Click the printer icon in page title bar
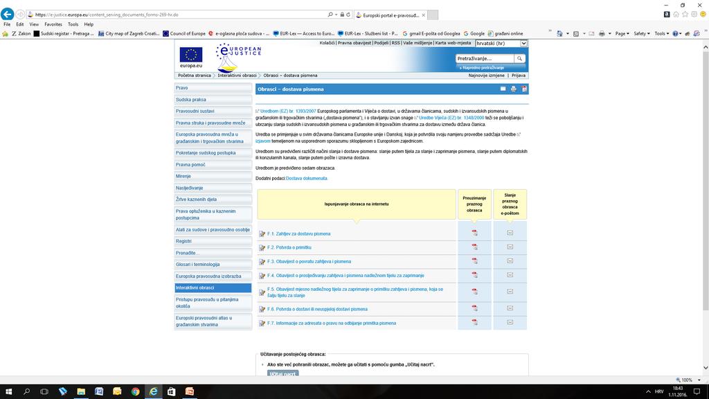Image resolution: width=709 pixels, height=399 pixels. pos(514,89)
